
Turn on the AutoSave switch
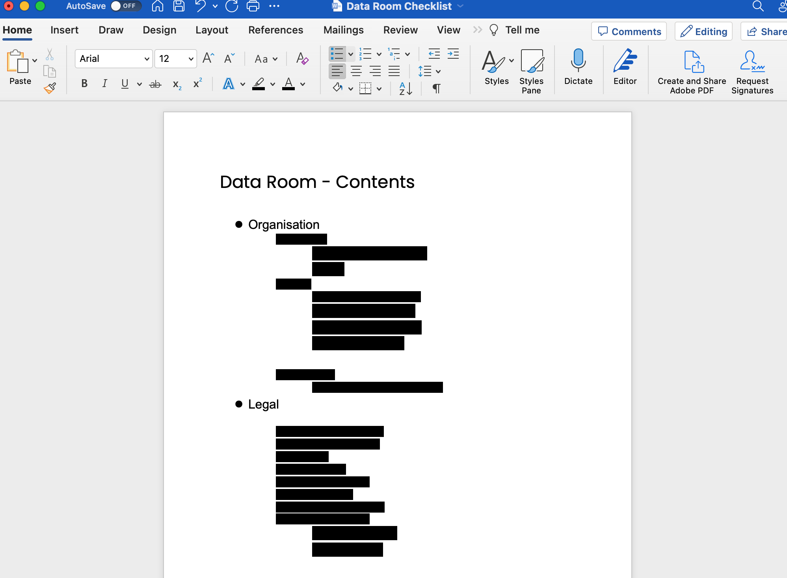point(125,6)
